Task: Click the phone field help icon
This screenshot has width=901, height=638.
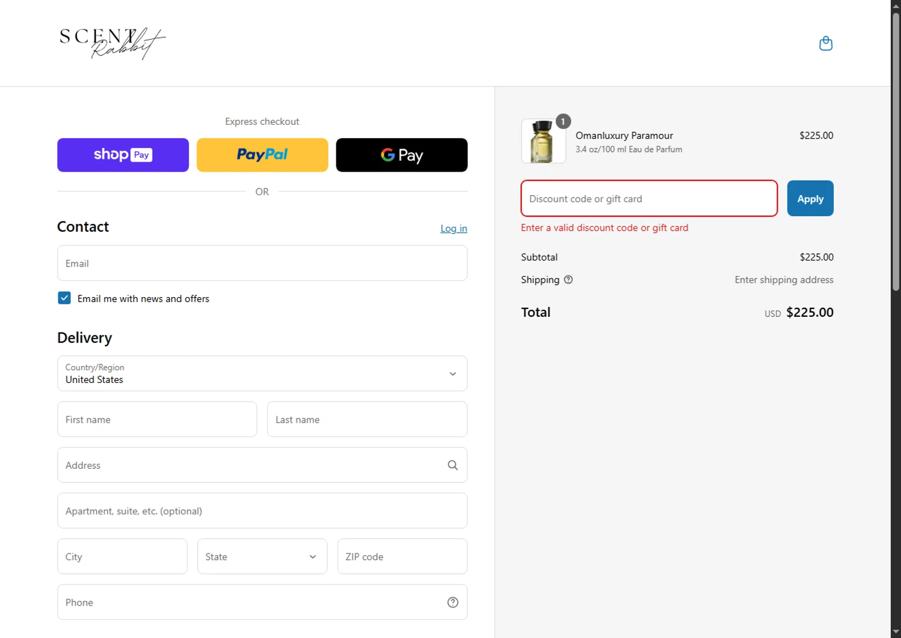Action: [453, 603]
